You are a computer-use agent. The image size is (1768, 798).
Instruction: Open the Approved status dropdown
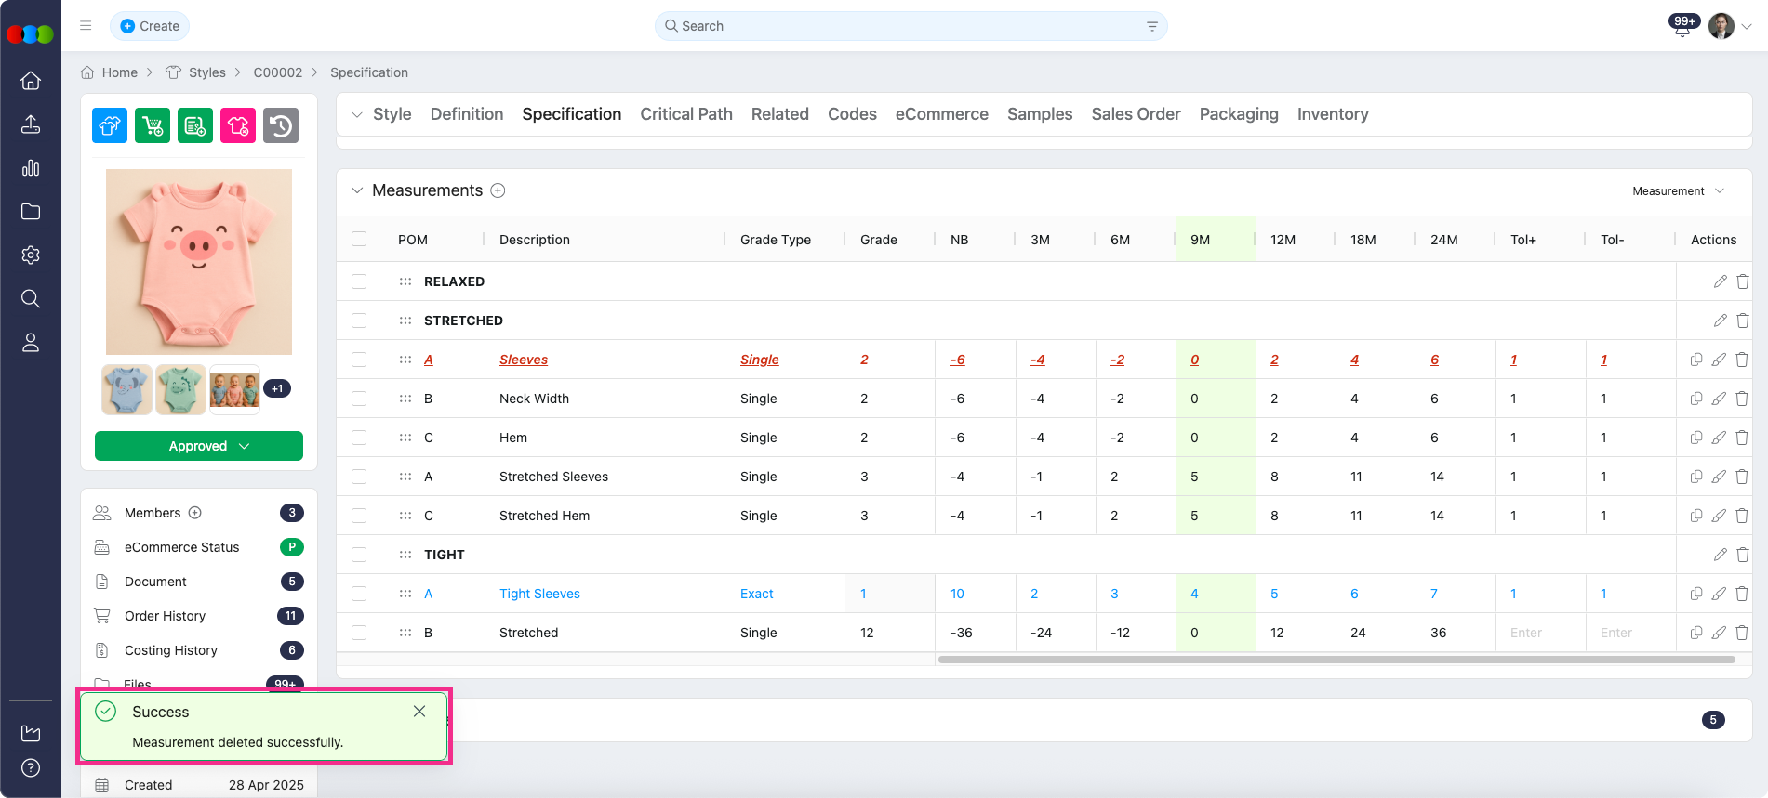click(199, 446)
